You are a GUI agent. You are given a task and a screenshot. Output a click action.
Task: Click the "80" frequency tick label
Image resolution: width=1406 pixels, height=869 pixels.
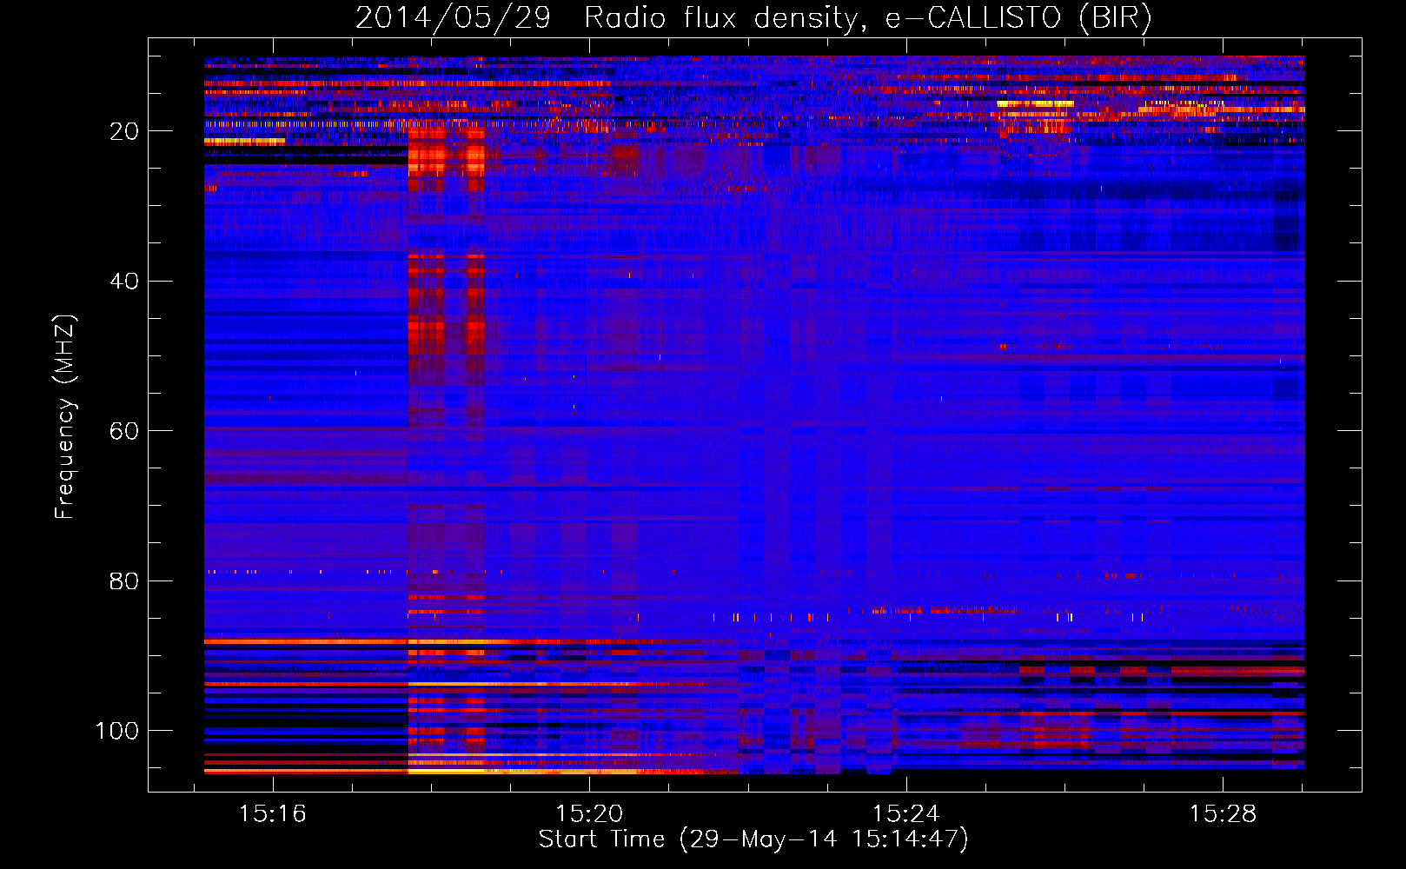coord(124,580)
